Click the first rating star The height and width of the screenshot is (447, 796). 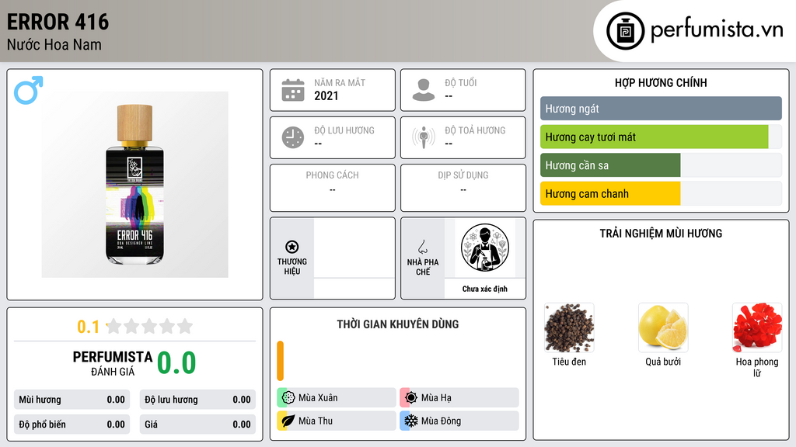113,326
